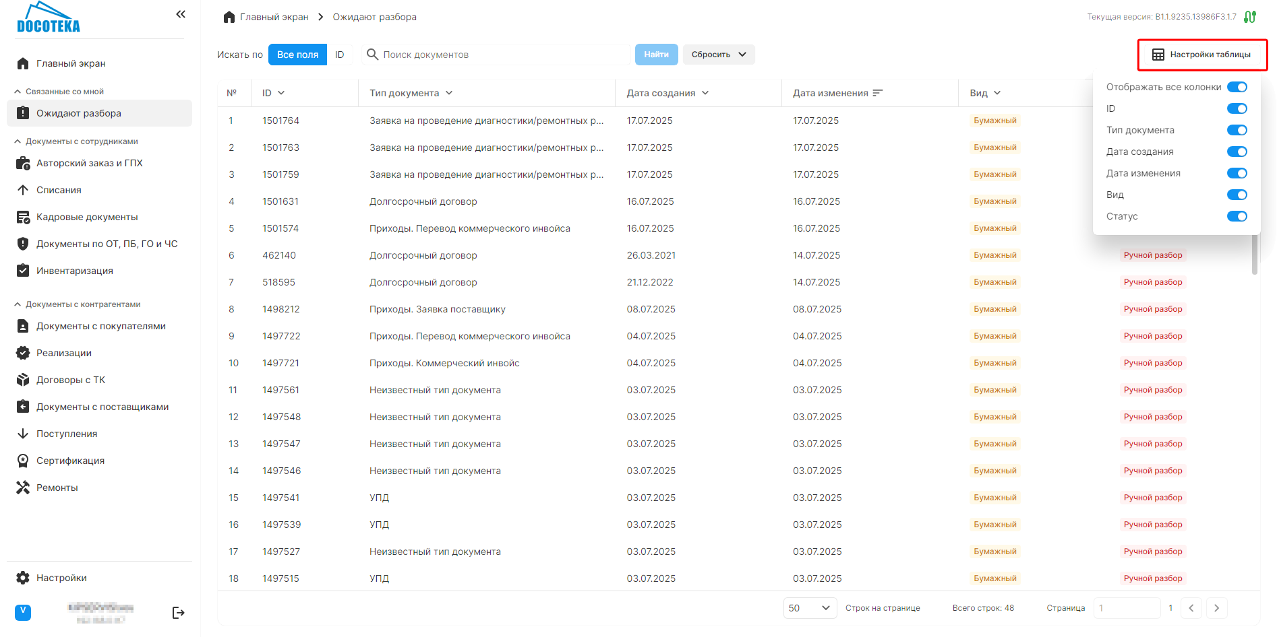Open rows per page dropdown showing 50
Viewport: 1277px width, 637px height.
809,608
